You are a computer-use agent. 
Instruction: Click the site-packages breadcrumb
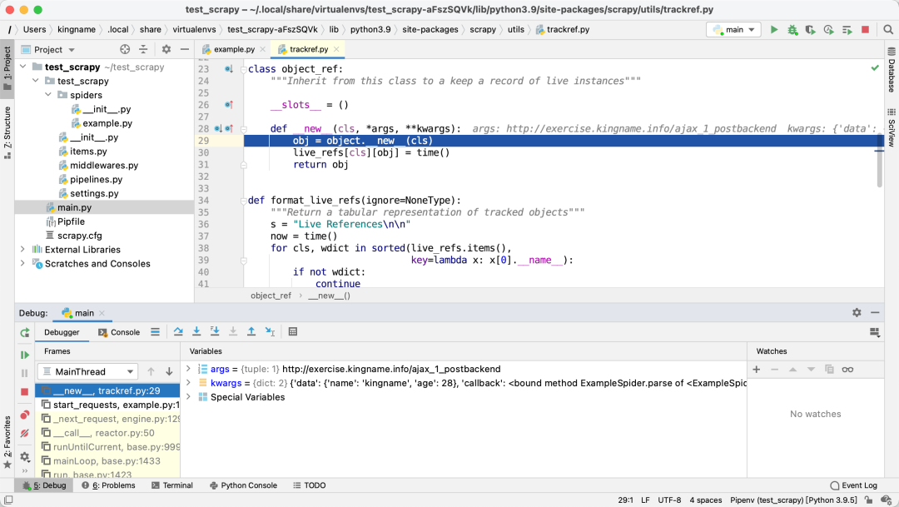[430, 30]
